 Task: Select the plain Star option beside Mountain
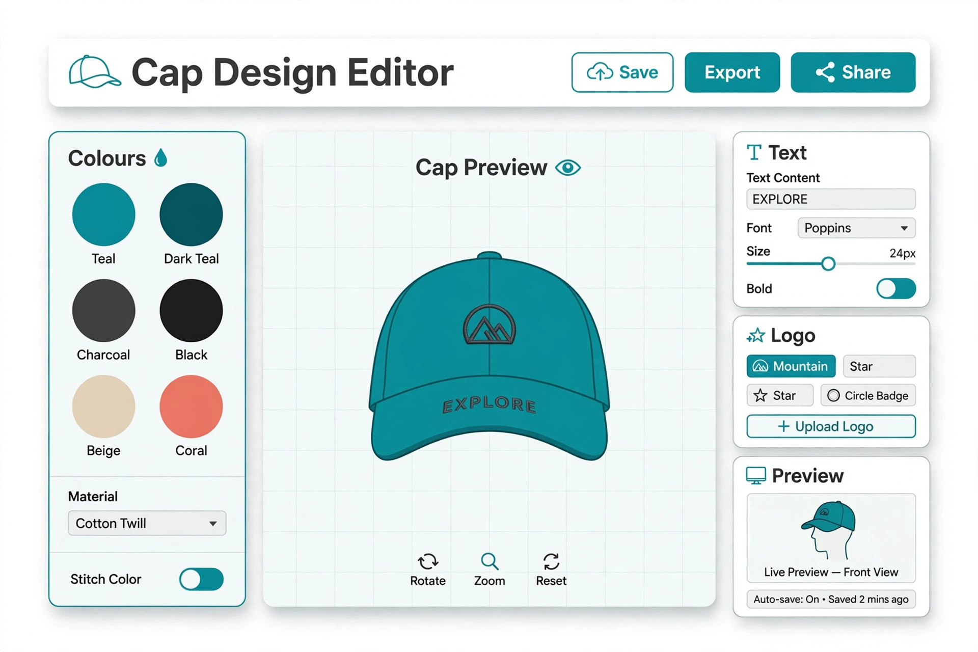(x=879, y=366)
